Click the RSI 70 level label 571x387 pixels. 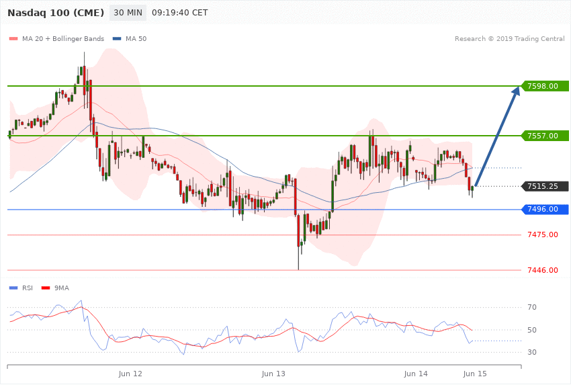pyautogui.click(x=532, y=307)
